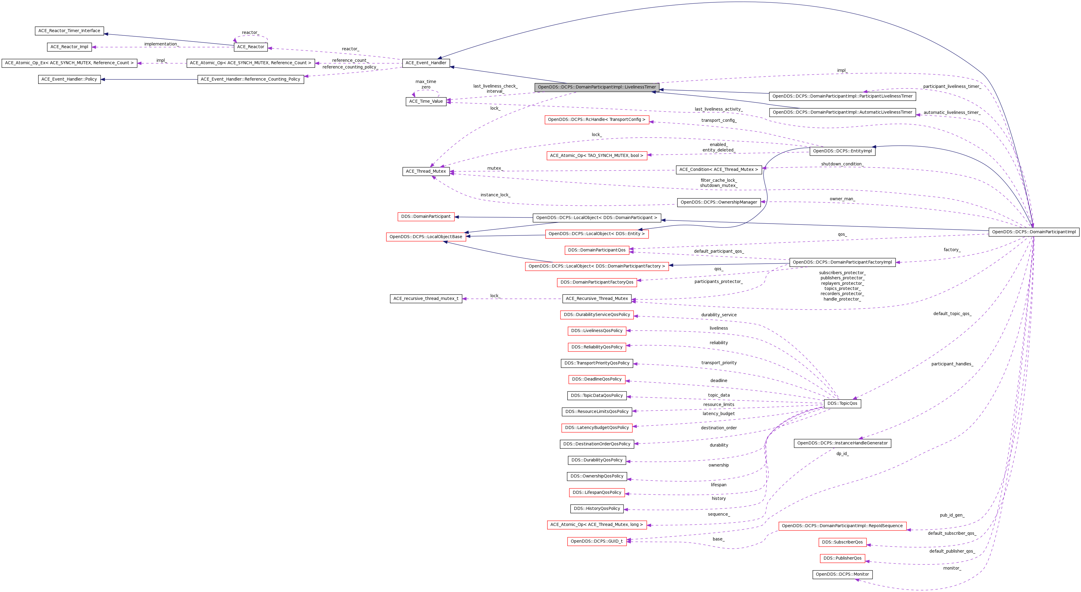Open the DDS::PublisherQos node

pos(842,558)
